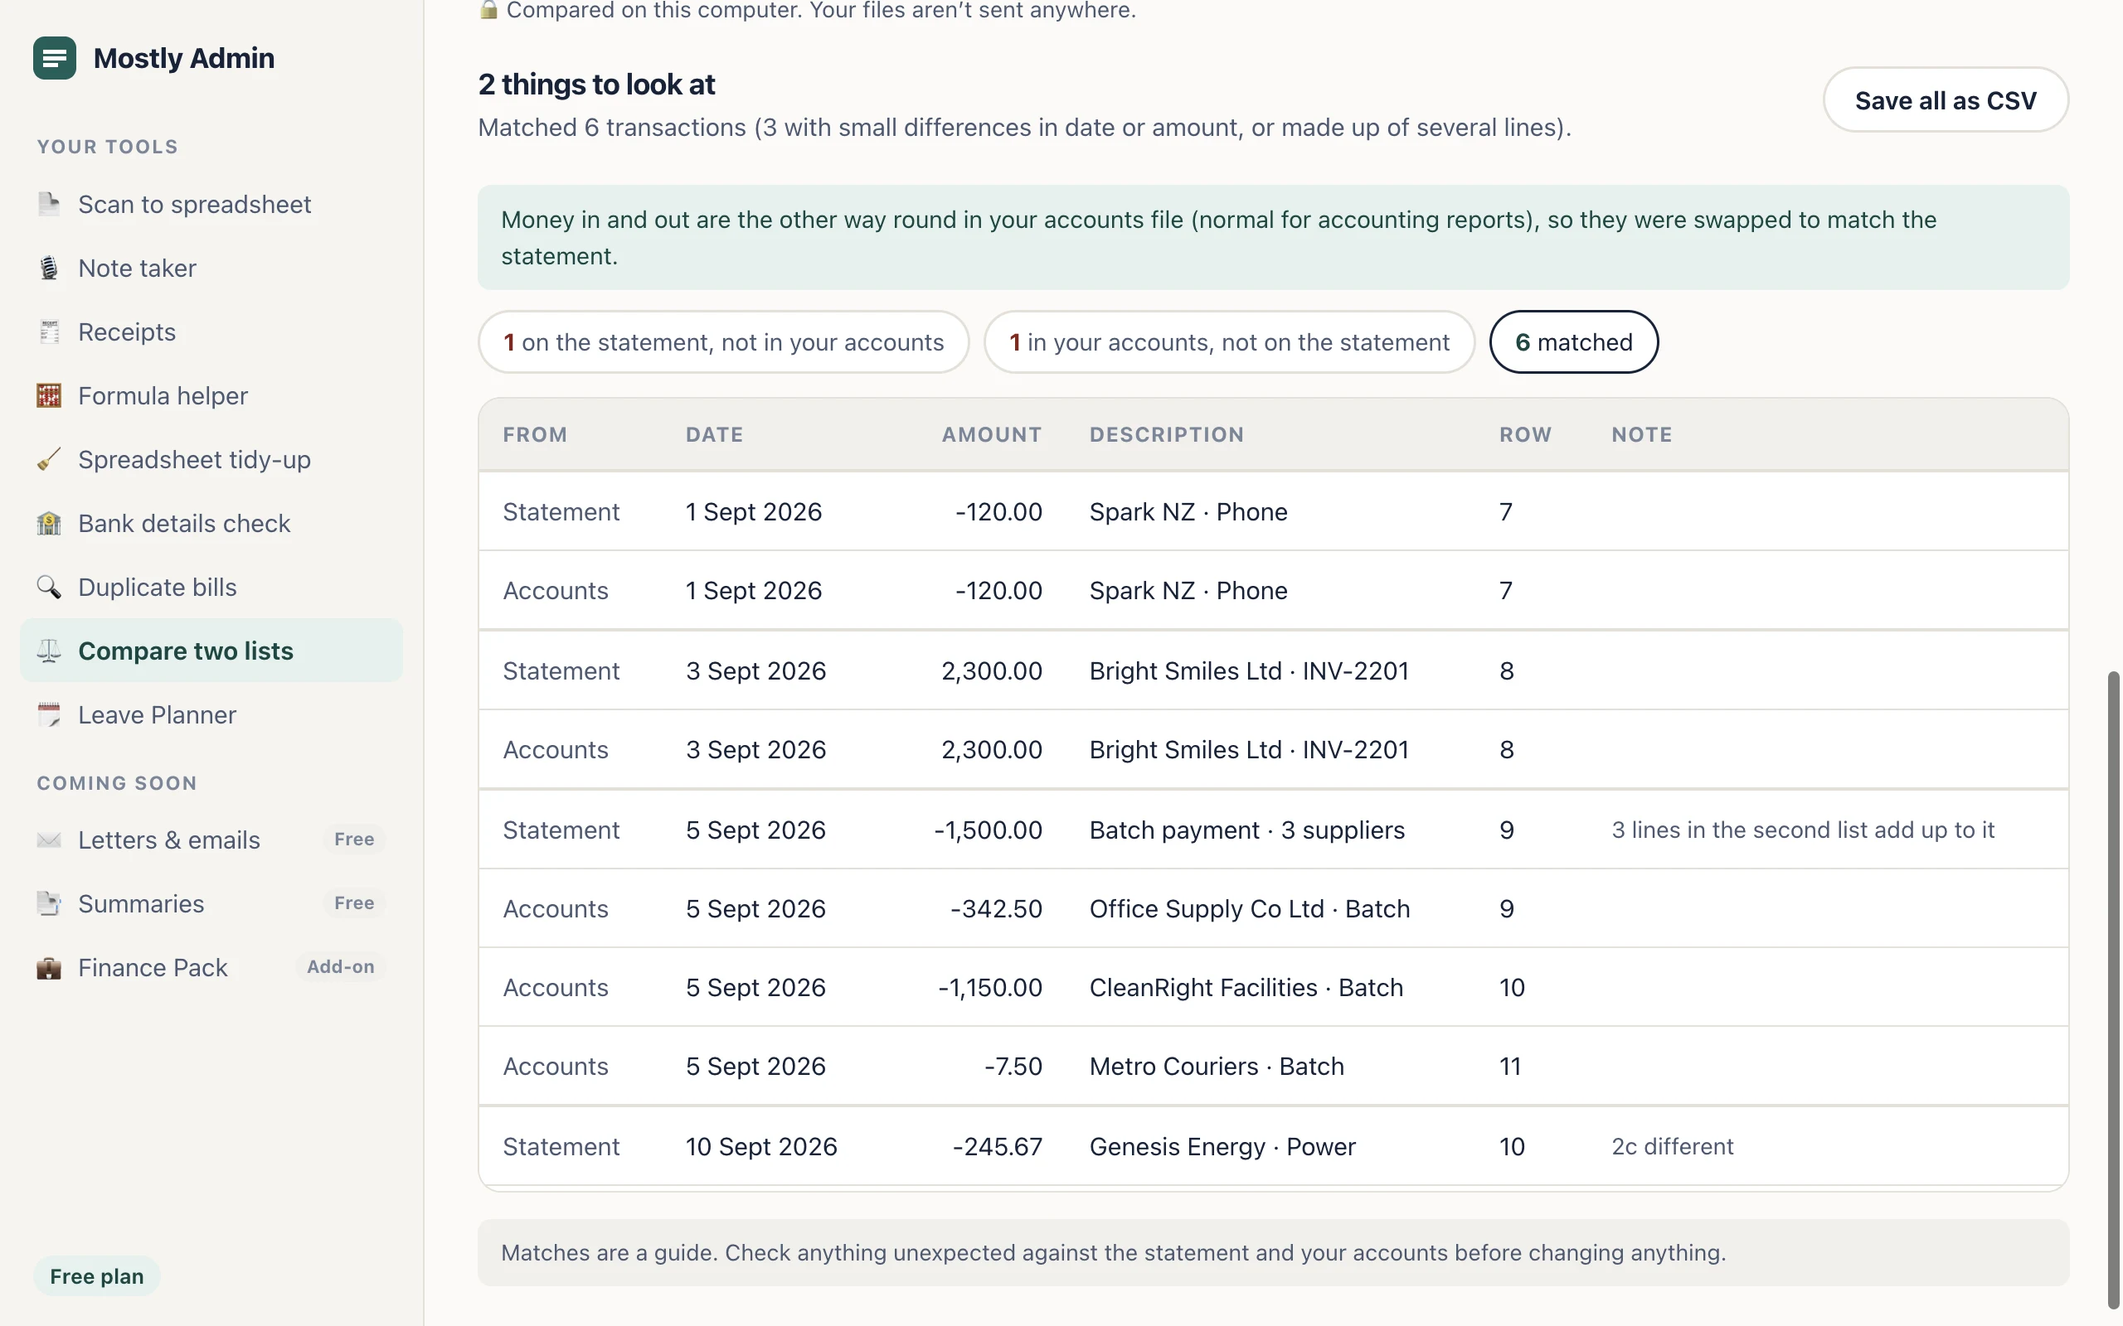2123x1326 pixels.
Task: Open the Receipts icon in sidebar
Action: click(x=49, y=332)
